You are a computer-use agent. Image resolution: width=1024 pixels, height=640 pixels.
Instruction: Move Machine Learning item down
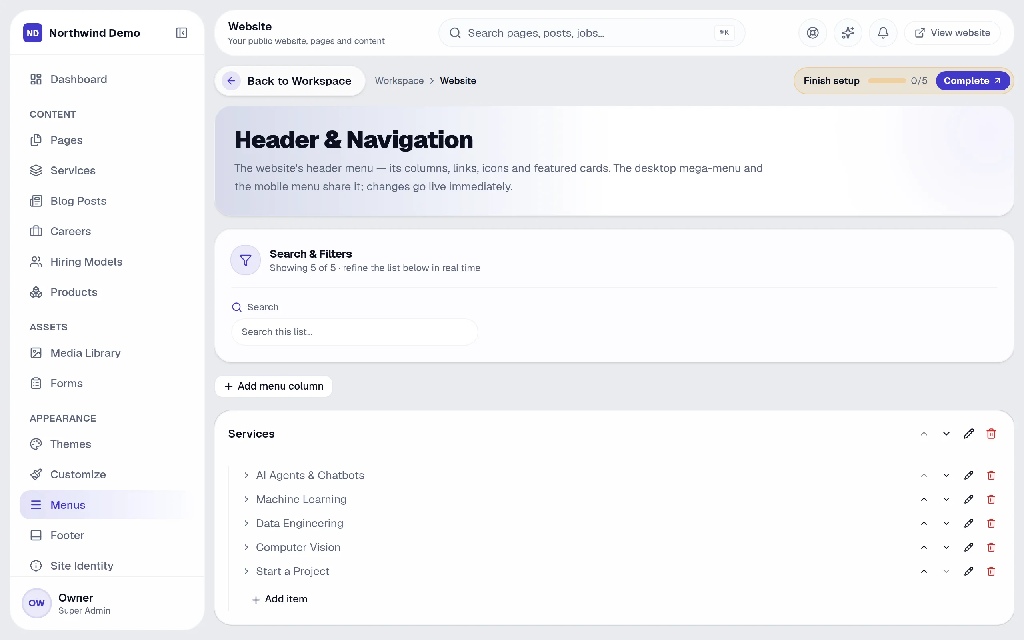[946, 500]
